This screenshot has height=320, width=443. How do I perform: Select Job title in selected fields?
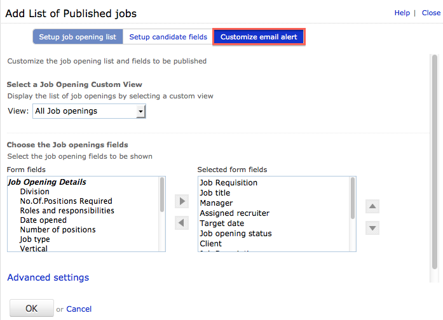click(x=215, y=193)
